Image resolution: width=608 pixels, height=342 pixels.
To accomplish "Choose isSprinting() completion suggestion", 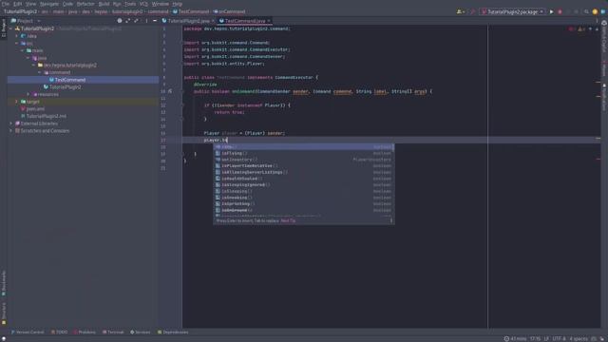I will pyautogui.click(x=304, y=203).
